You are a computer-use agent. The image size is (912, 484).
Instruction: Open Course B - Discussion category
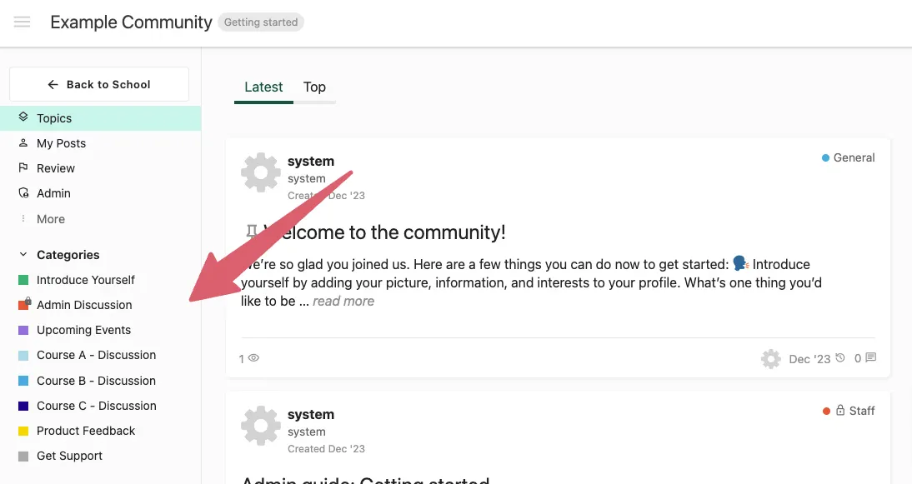click(96, 381)
